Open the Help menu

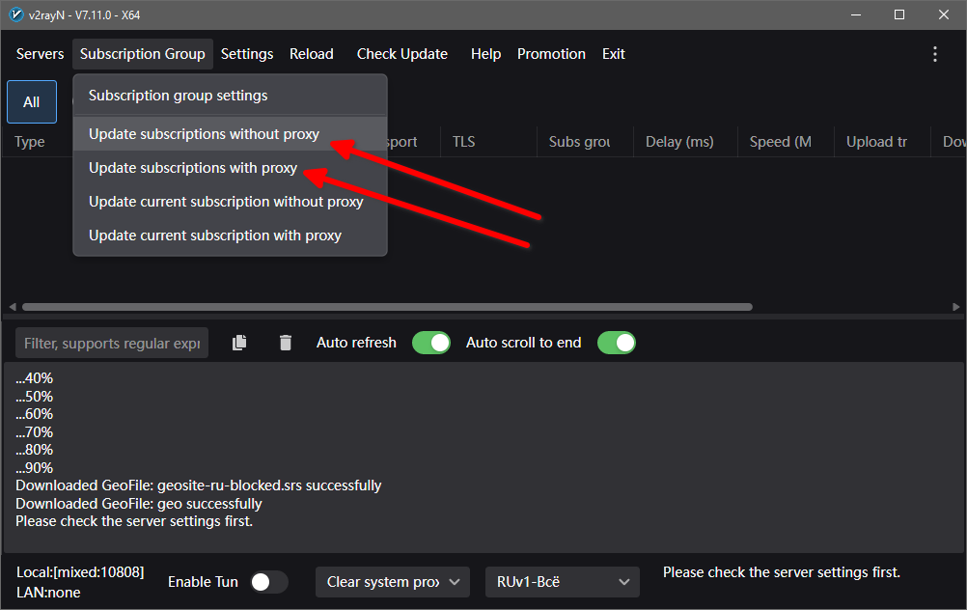click(x=486, y=54)
